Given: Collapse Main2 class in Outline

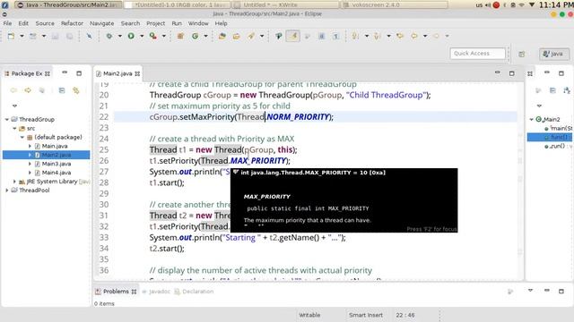Looking at the screenshot, I should 532,119.
